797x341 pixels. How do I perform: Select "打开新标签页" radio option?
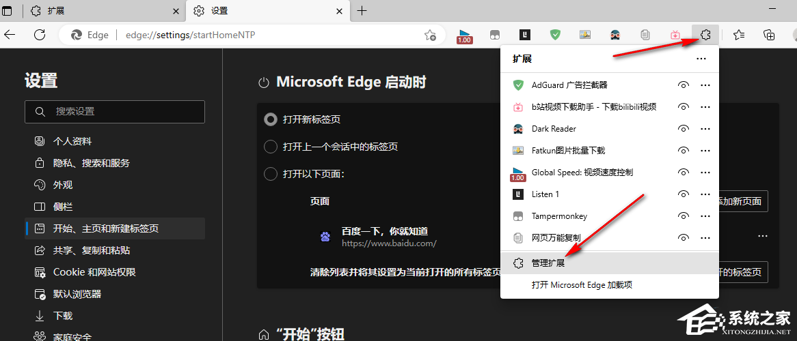271,119
